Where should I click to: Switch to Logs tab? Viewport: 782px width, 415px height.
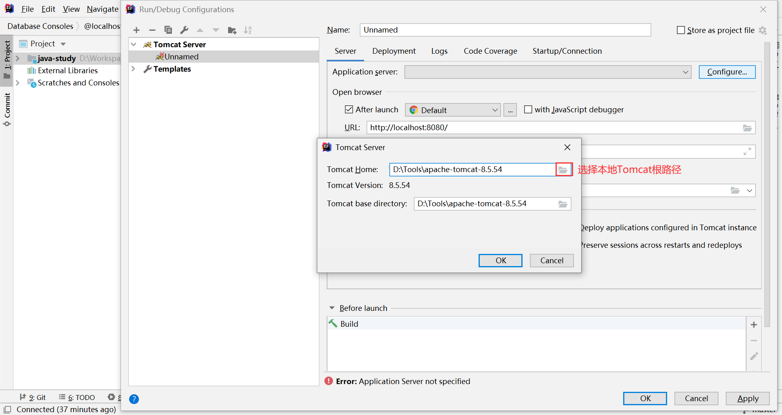(439, 51)
